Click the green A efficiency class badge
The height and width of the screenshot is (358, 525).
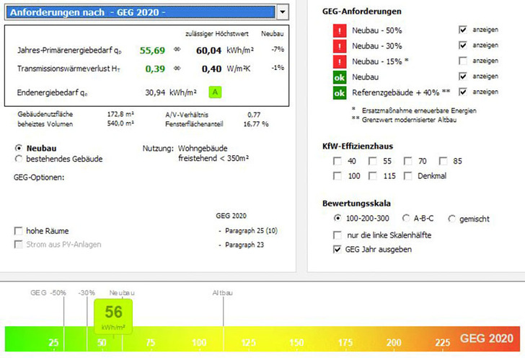coord(215,92)
